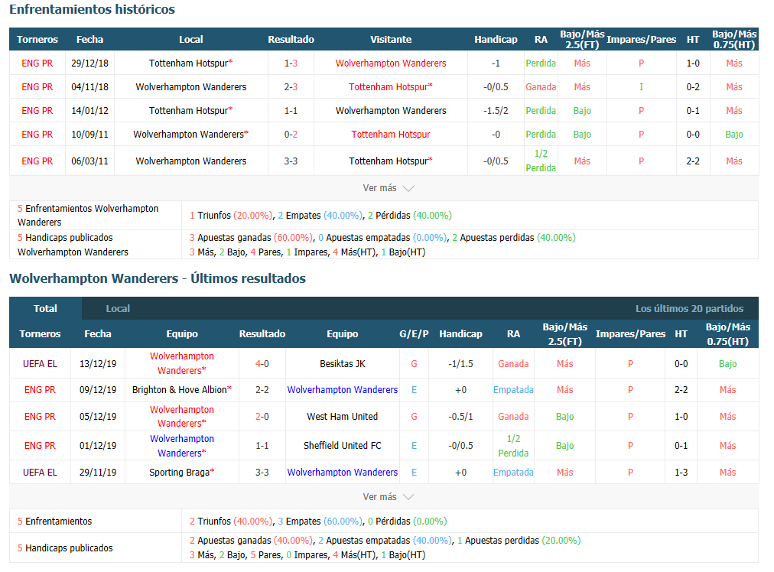Viewport: 774px width, 572px height.
Task: Click HT score 1-3 in Sporting Braga row
Action: pyautogui.click(x=681, y=473)
